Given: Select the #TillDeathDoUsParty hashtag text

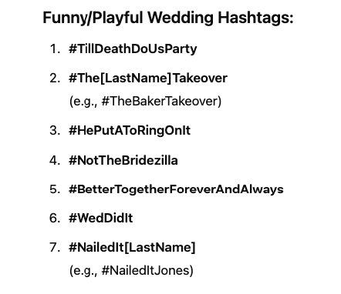Looking at the screenshot, I should coord(133,48).
